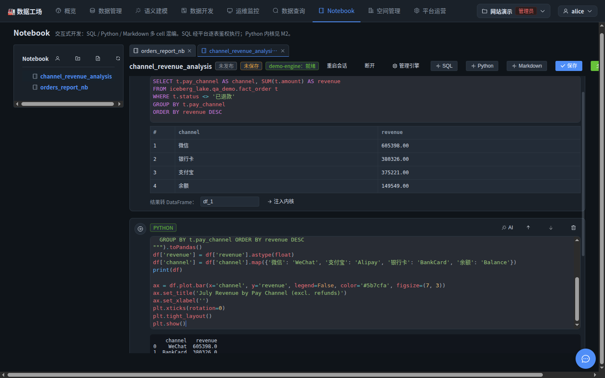Open 数据查询 menu
This screenshot has width=605, height=378.
coord(289,11)
